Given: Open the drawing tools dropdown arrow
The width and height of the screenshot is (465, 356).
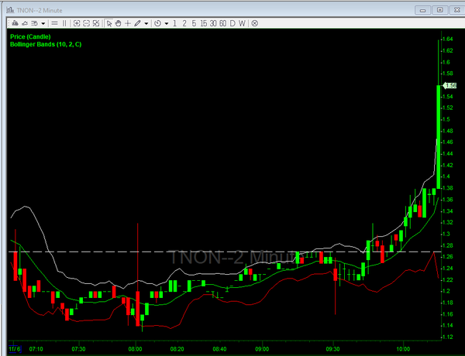Looking at the screenshot, I should coord(146,23).
